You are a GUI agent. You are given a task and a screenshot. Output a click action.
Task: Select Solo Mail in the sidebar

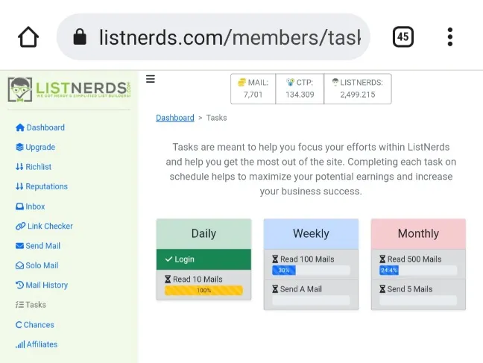point(42,265)
